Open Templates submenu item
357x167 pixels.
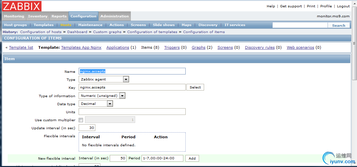[x=43, y=25]
